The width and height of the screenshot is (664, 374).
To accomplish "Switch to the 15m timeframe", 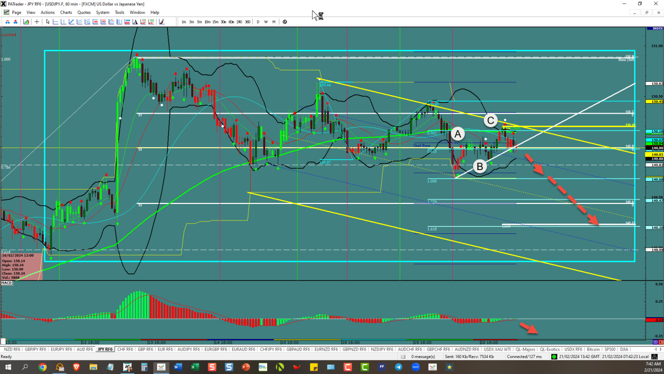I will point(215,21).
